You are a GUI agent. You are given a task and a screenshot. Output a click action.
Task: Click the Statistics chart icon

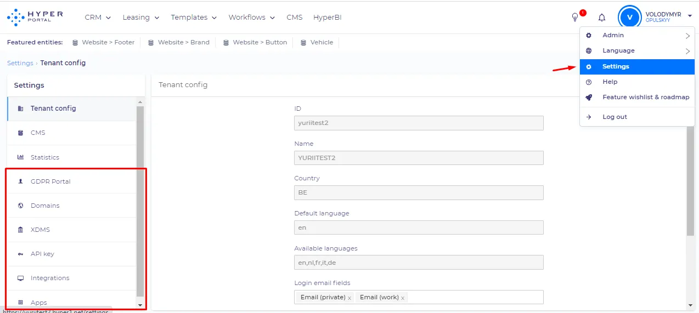pos(21,157)
